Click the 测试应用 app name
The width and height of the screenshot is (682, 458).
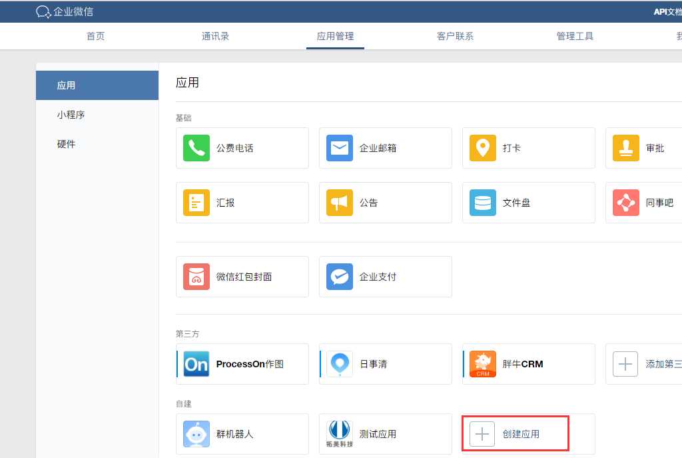coord(378,434)
